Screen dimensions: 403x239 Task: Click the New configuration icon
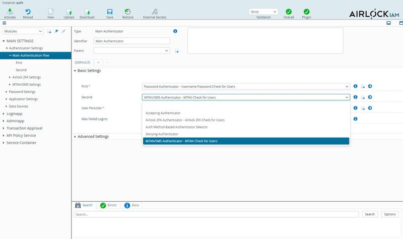[51, 12]
